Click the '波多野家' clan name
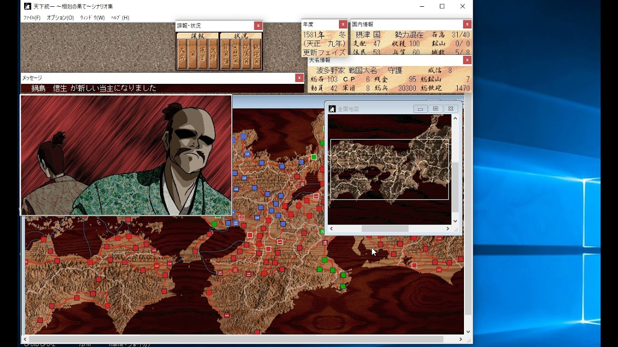This screenshot has height=347, width=618. coord(330,70)
